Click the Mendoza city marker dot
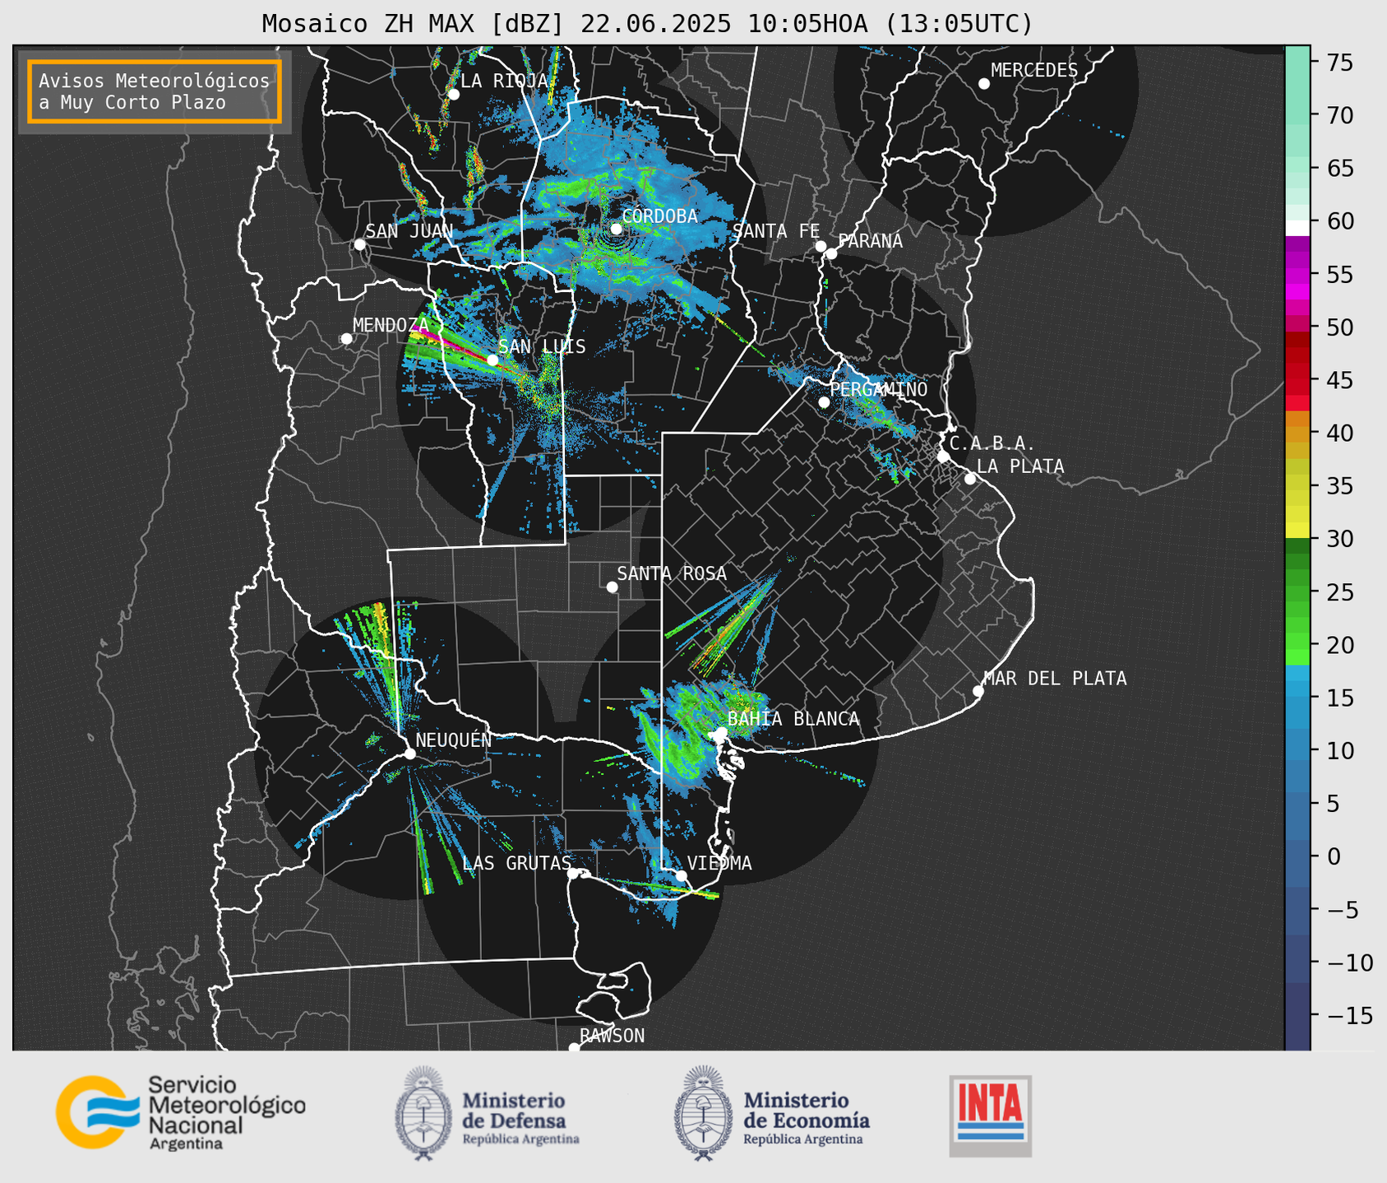Viewport: 1387px width, 1183px height. 346,339
